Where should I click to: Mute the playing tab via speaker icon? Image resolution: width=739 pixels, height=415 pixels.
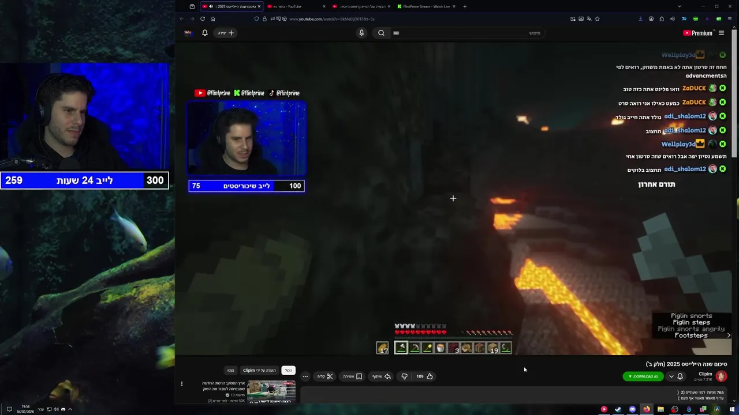(211, 6)
